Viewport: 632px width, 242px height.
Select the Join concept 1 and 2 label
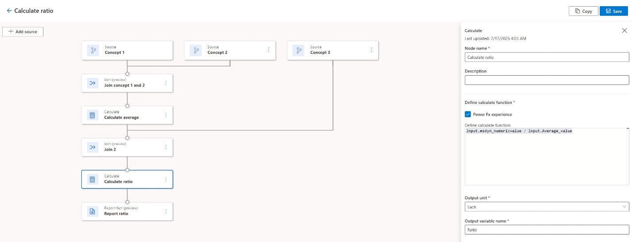[x=125, y=85]
